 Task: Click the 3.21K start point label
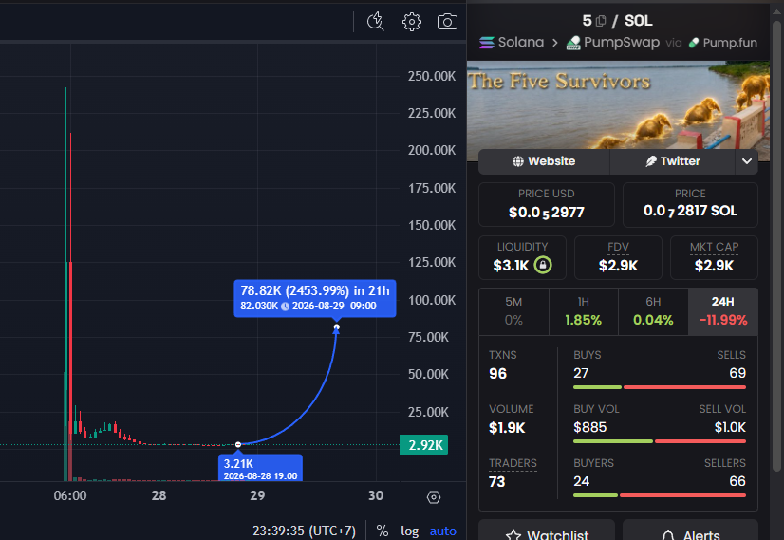point(260,469)
